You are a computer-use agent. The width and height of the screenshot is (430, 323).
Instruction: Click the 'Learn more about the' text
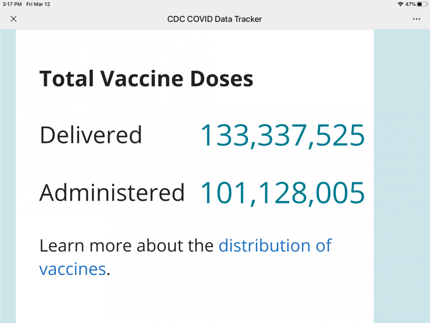[x=126, y=245]
